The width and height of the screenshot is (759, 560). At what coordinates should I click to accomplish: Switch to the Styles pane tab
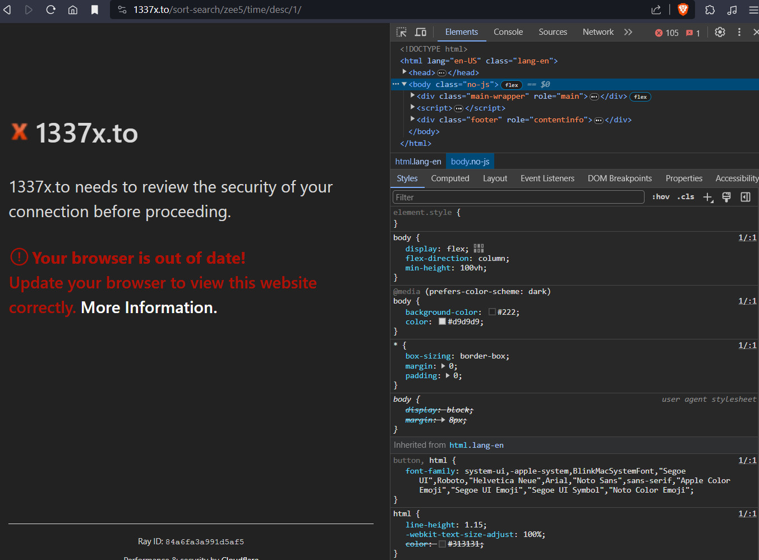click(x=407, y=178)
